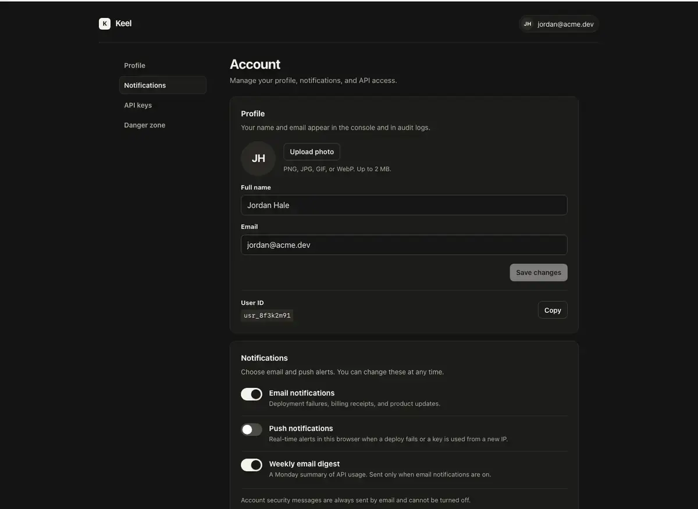Click the 'Real-time alerts in this browser' description
This screenshot has height=509, width=698.
click(389, 439)
